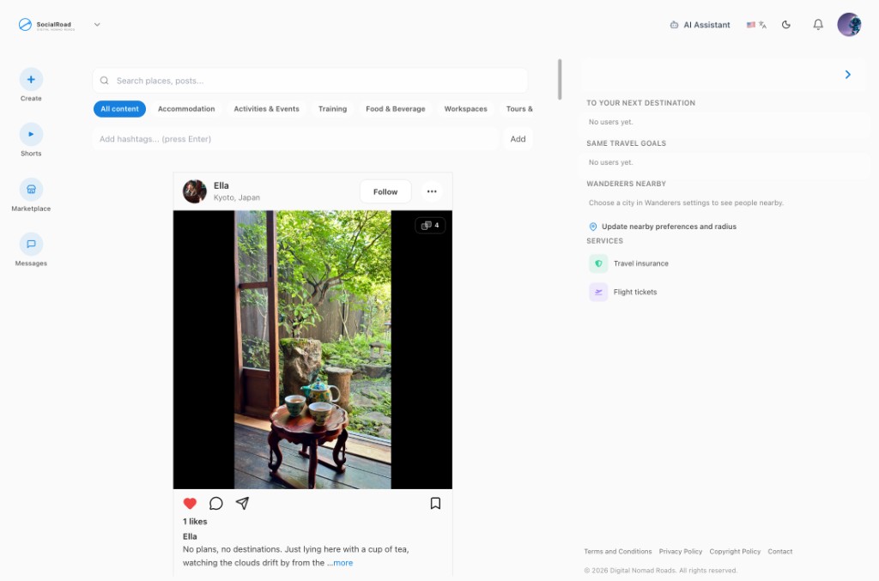
Task: Click the search magnifier icon
Action: coord(104,81)
